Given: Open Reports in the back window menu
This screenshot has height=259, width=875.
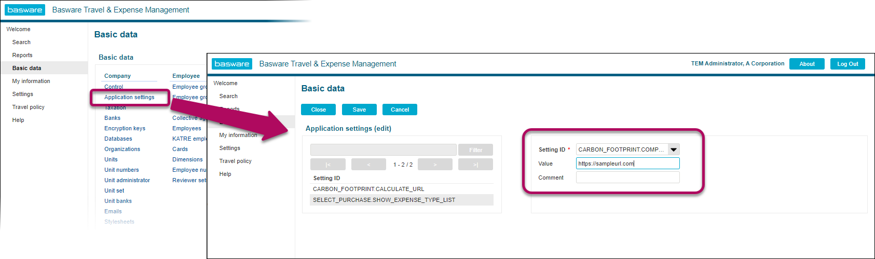Looking at the screenshot, I should coord(22,55).
